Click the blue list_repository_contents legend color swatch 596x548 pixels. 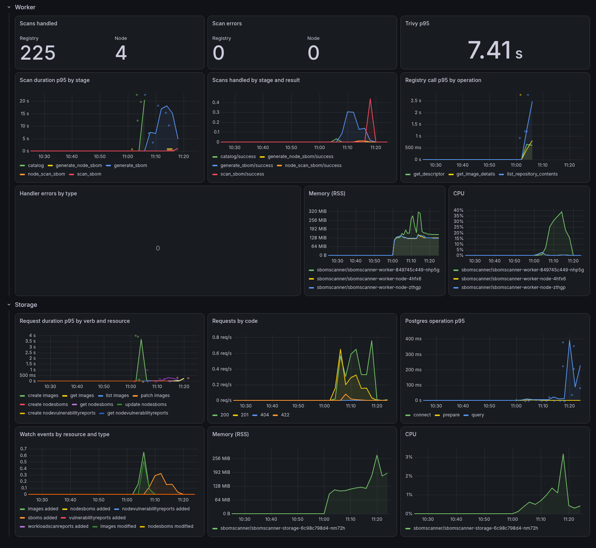tap(501, 174)
